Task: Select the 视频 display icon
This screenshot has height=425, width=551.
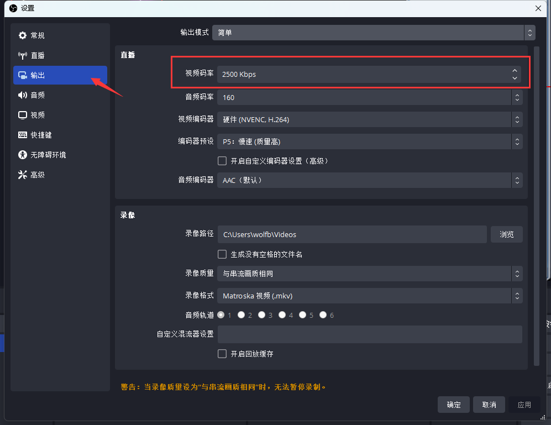Action: tap(23, 115)
